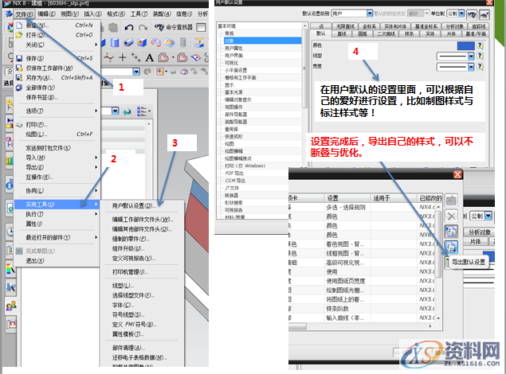Click the help icon beside 线型 dropdown
This screenshot has height=374, width=506.
coord(480,56)
